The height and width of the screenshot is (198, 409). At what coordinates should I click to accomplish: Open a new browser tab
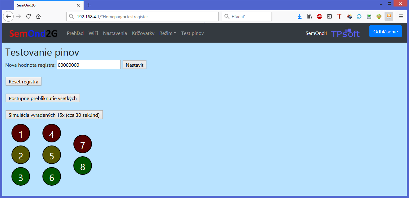(89, 5)
